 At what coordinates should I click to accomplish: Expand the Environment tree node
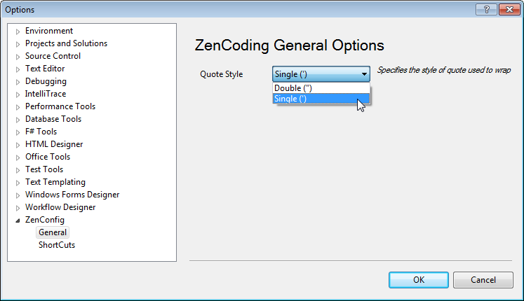tap(18, 31)
